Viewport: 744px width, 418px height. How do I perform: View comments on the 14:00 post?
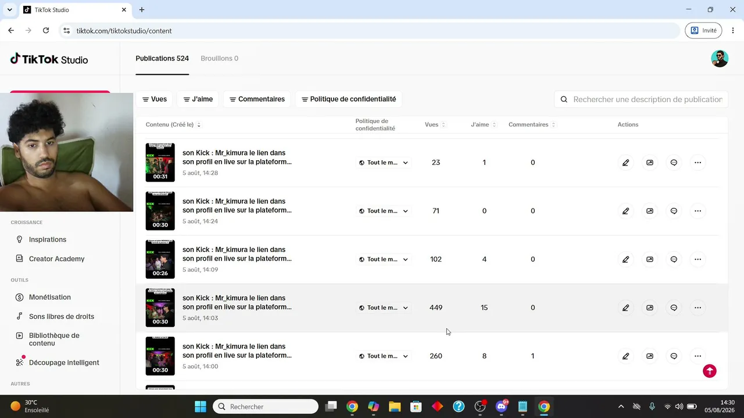pyautogui.click(x=674, y=356)
